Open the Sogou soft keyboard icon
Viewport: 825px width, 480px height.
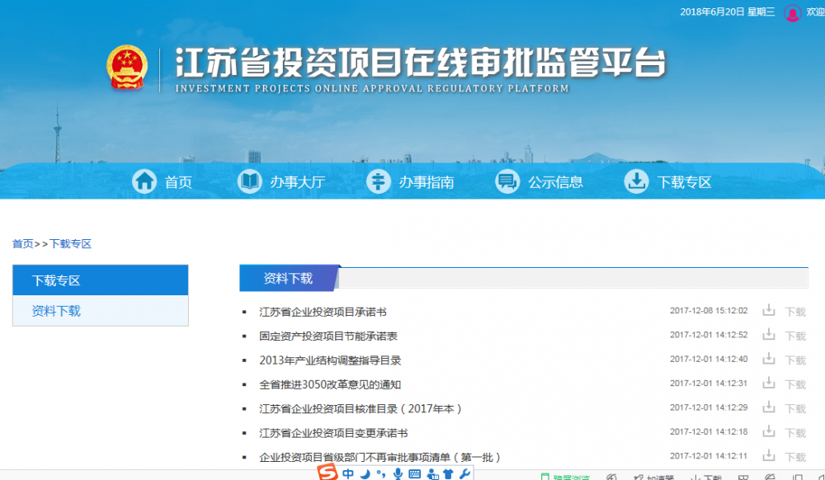[414, 473]
